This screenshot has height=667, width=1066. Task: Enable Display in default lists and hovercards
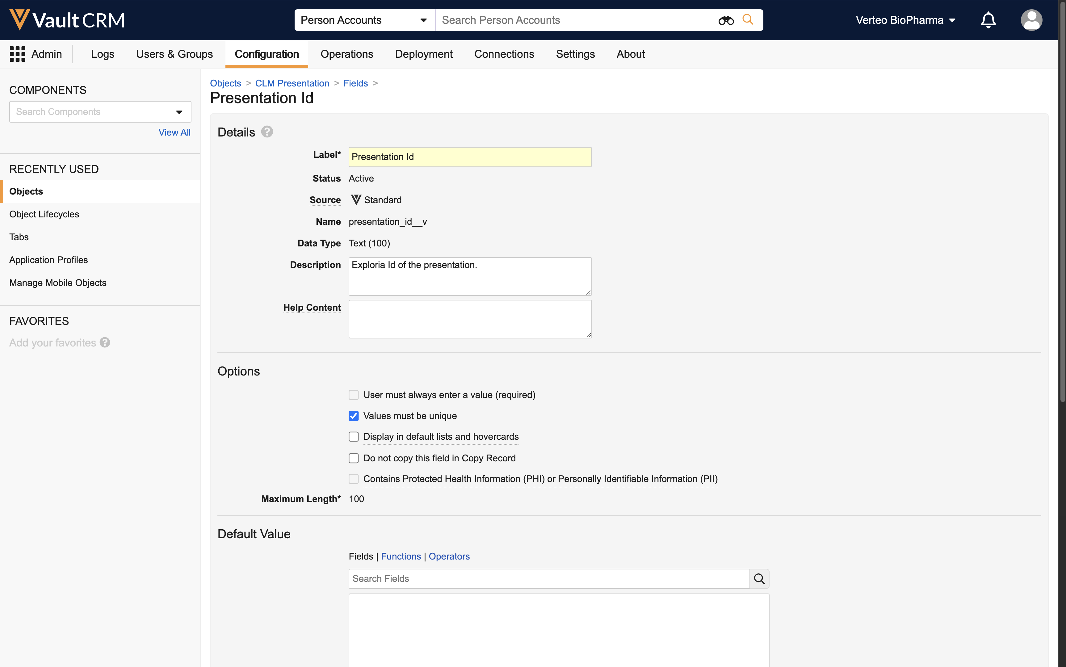click(x=353, y=436)
